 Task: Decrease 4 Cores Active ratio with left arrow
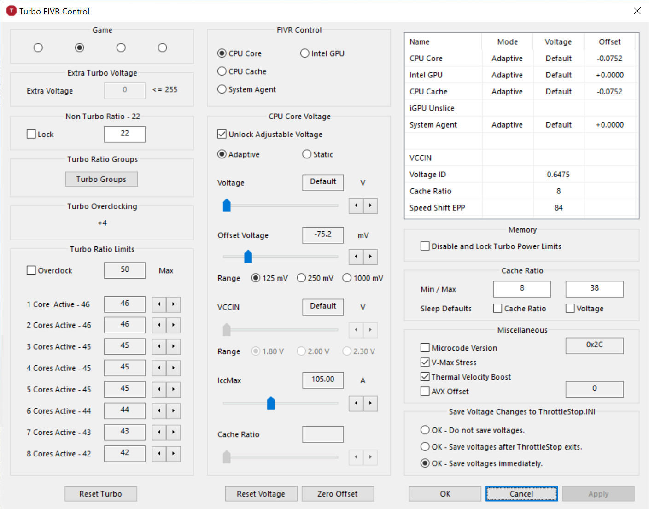[159, 368]
